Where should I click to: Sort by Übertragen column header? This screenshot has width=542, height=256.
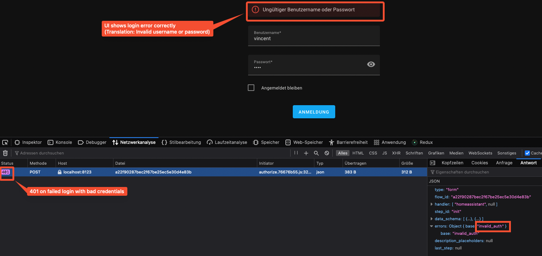pyautogui.click(x=371, y=163)
